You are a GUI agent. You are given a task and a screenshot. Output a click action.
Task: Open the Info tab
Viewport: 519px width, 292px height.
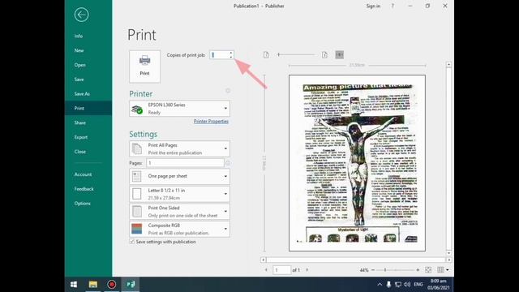coord(79,36)
